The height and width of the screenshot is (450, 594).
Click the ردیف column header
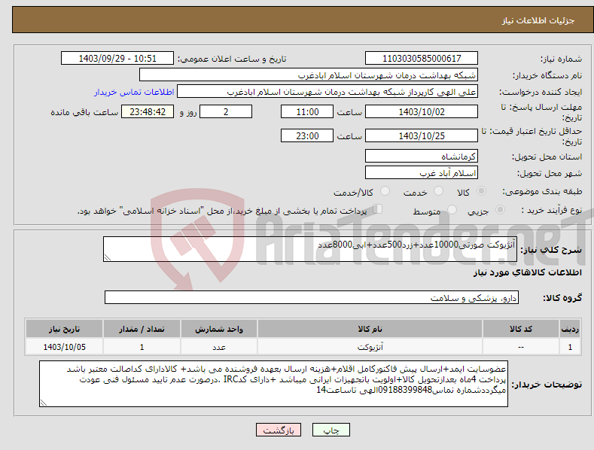[570, 328]
